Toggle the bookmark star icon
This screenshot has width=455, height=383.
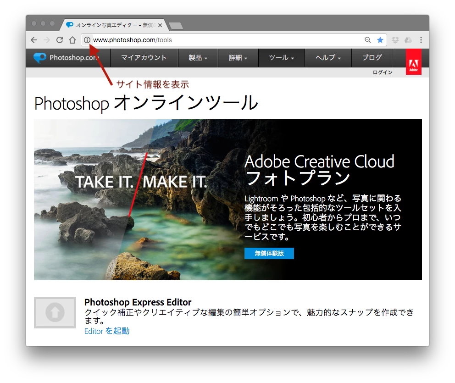point(380,40)
